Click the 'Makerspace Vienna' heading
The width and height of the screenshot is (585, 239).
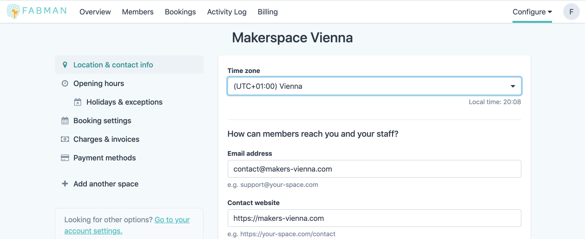pyautogui.click(x=292, y=38)
